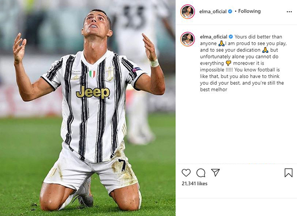The height and width of the screenshot is (216, 297).
Task: Click verified badge in the caption
Action: coord(231,37)
